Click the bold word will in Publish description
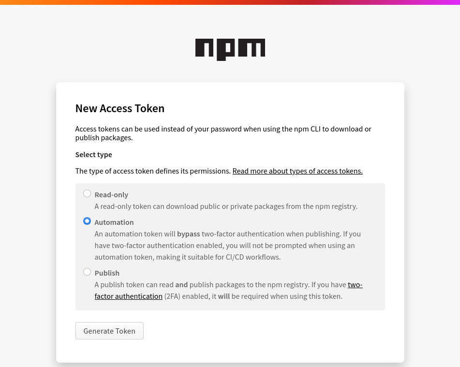460x367 pixels. point(224,296)
